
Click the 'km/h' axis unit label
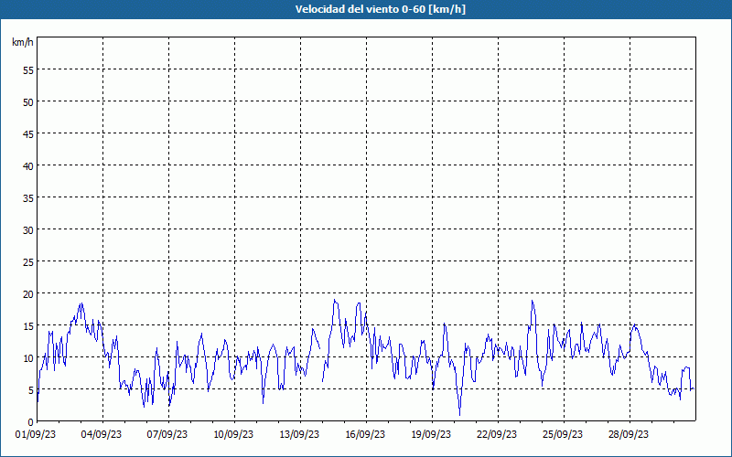click(x=23, y=42)
